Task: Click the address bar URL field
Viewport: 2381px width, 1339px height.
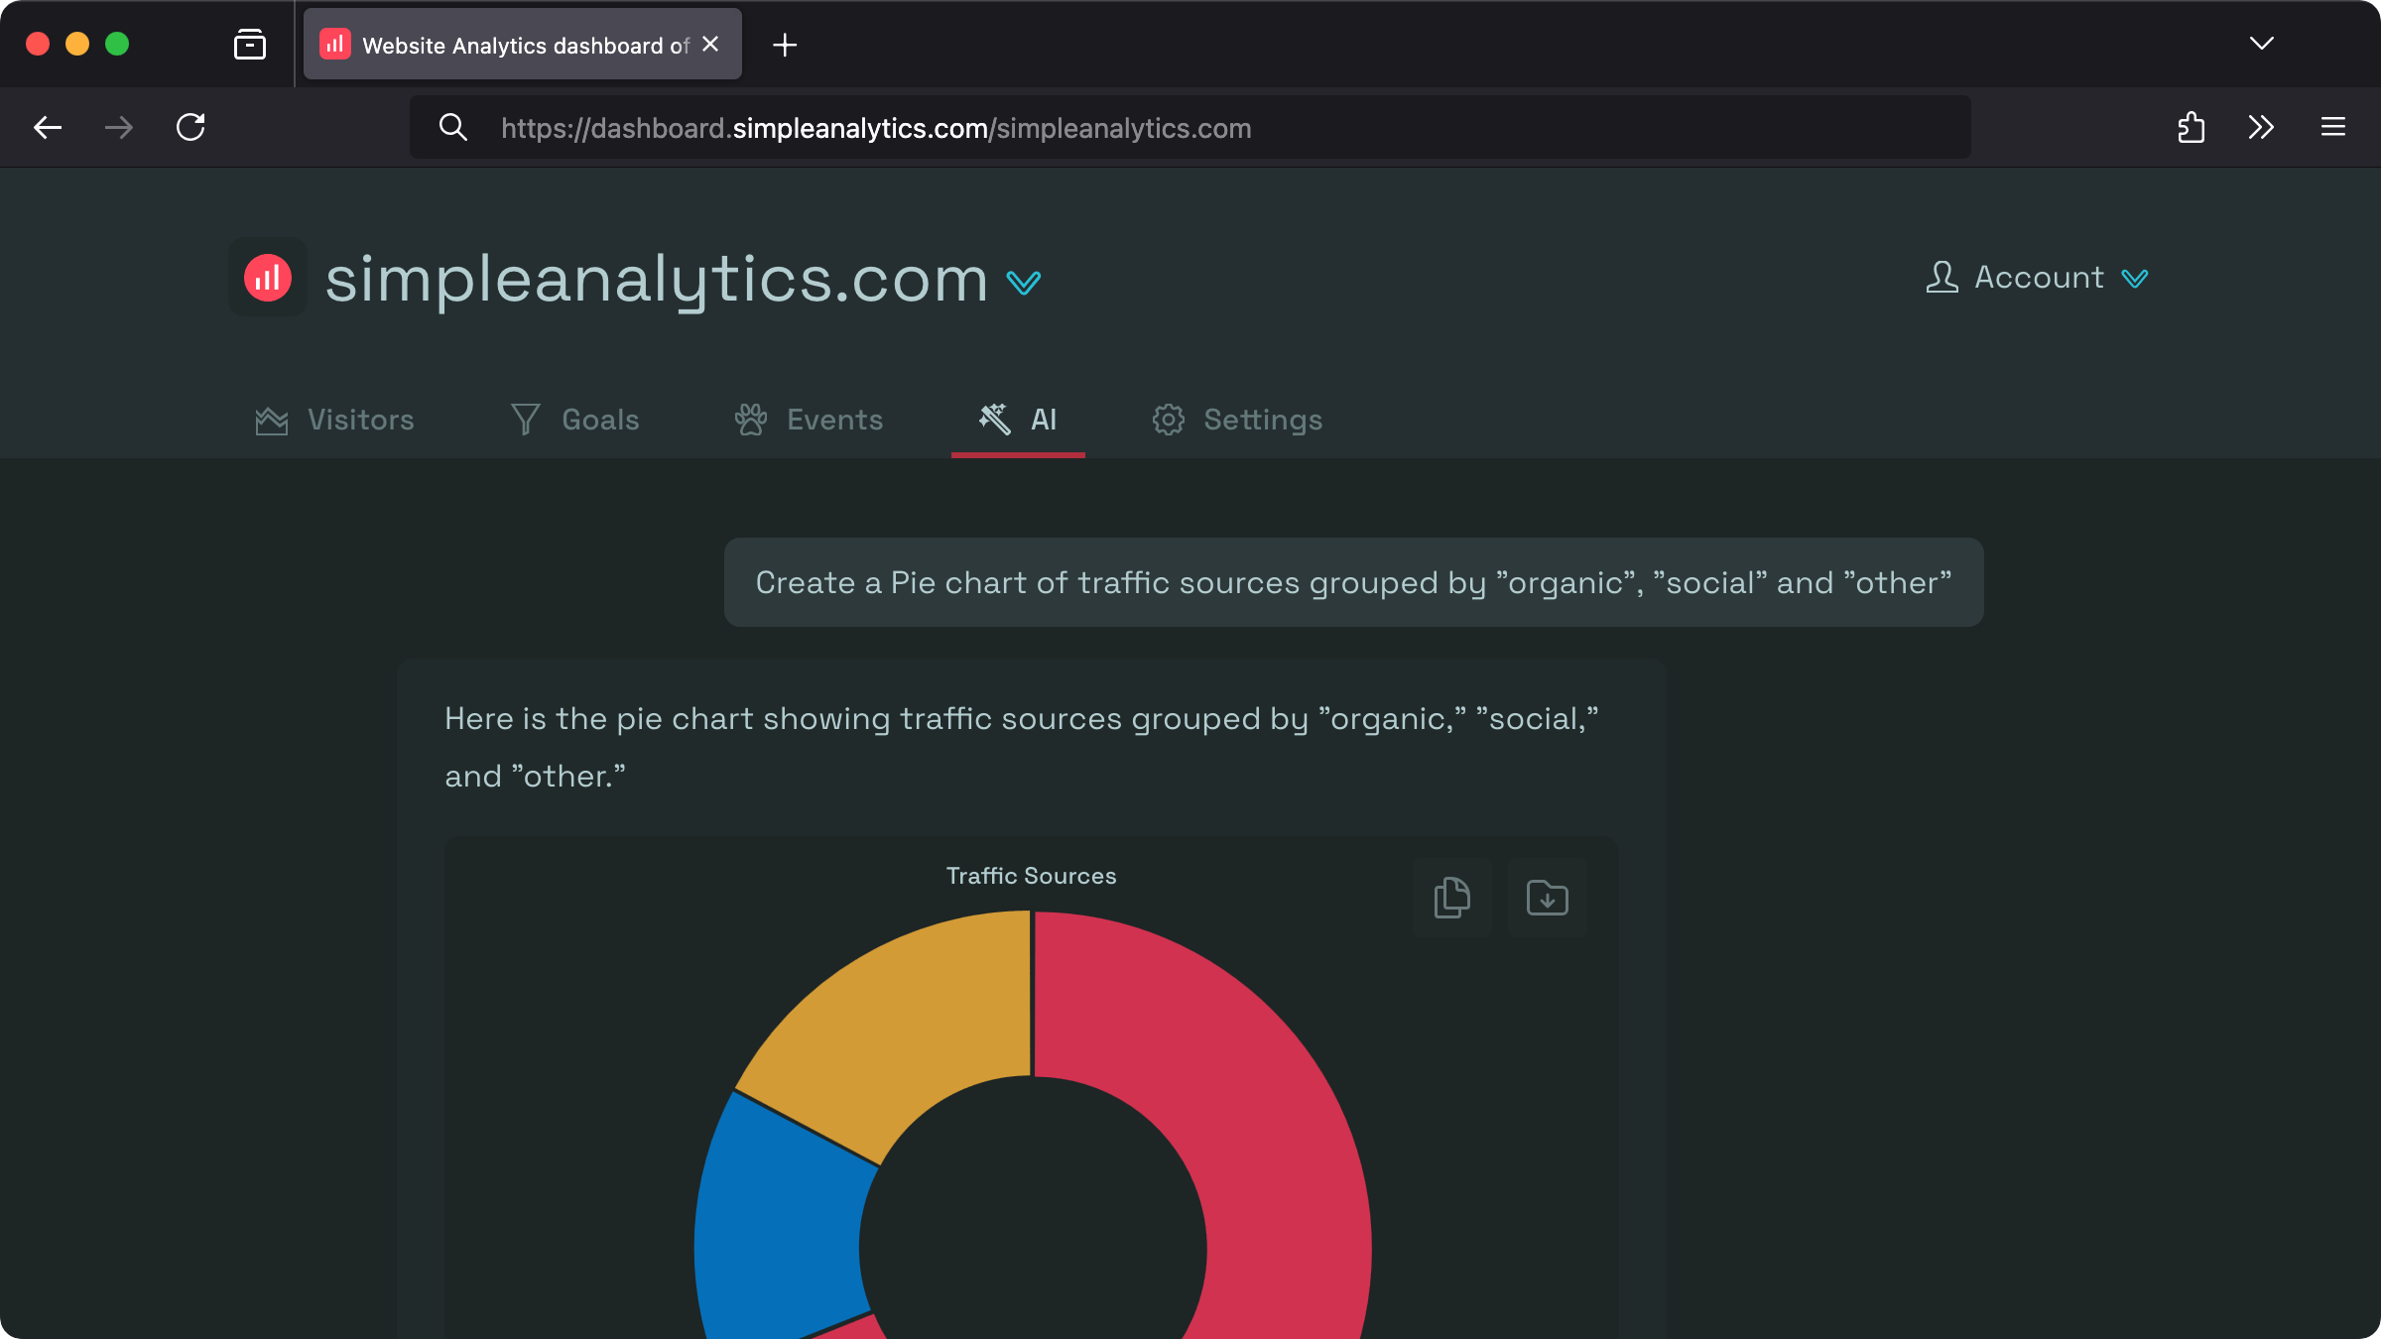Action: (1190, 128)
